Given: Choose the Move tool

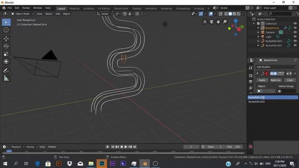Looking at the screenshot, I should pos(6,39).
